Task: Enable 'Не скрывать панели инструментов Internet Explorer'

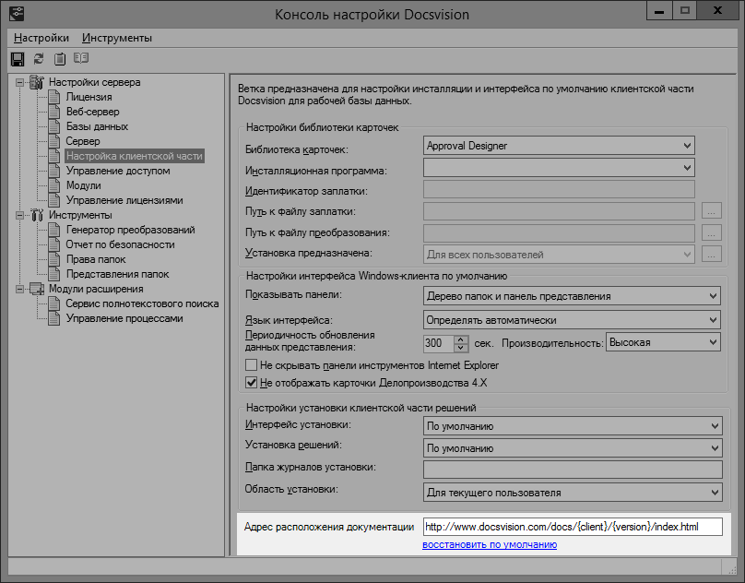Action: (251, 366)
